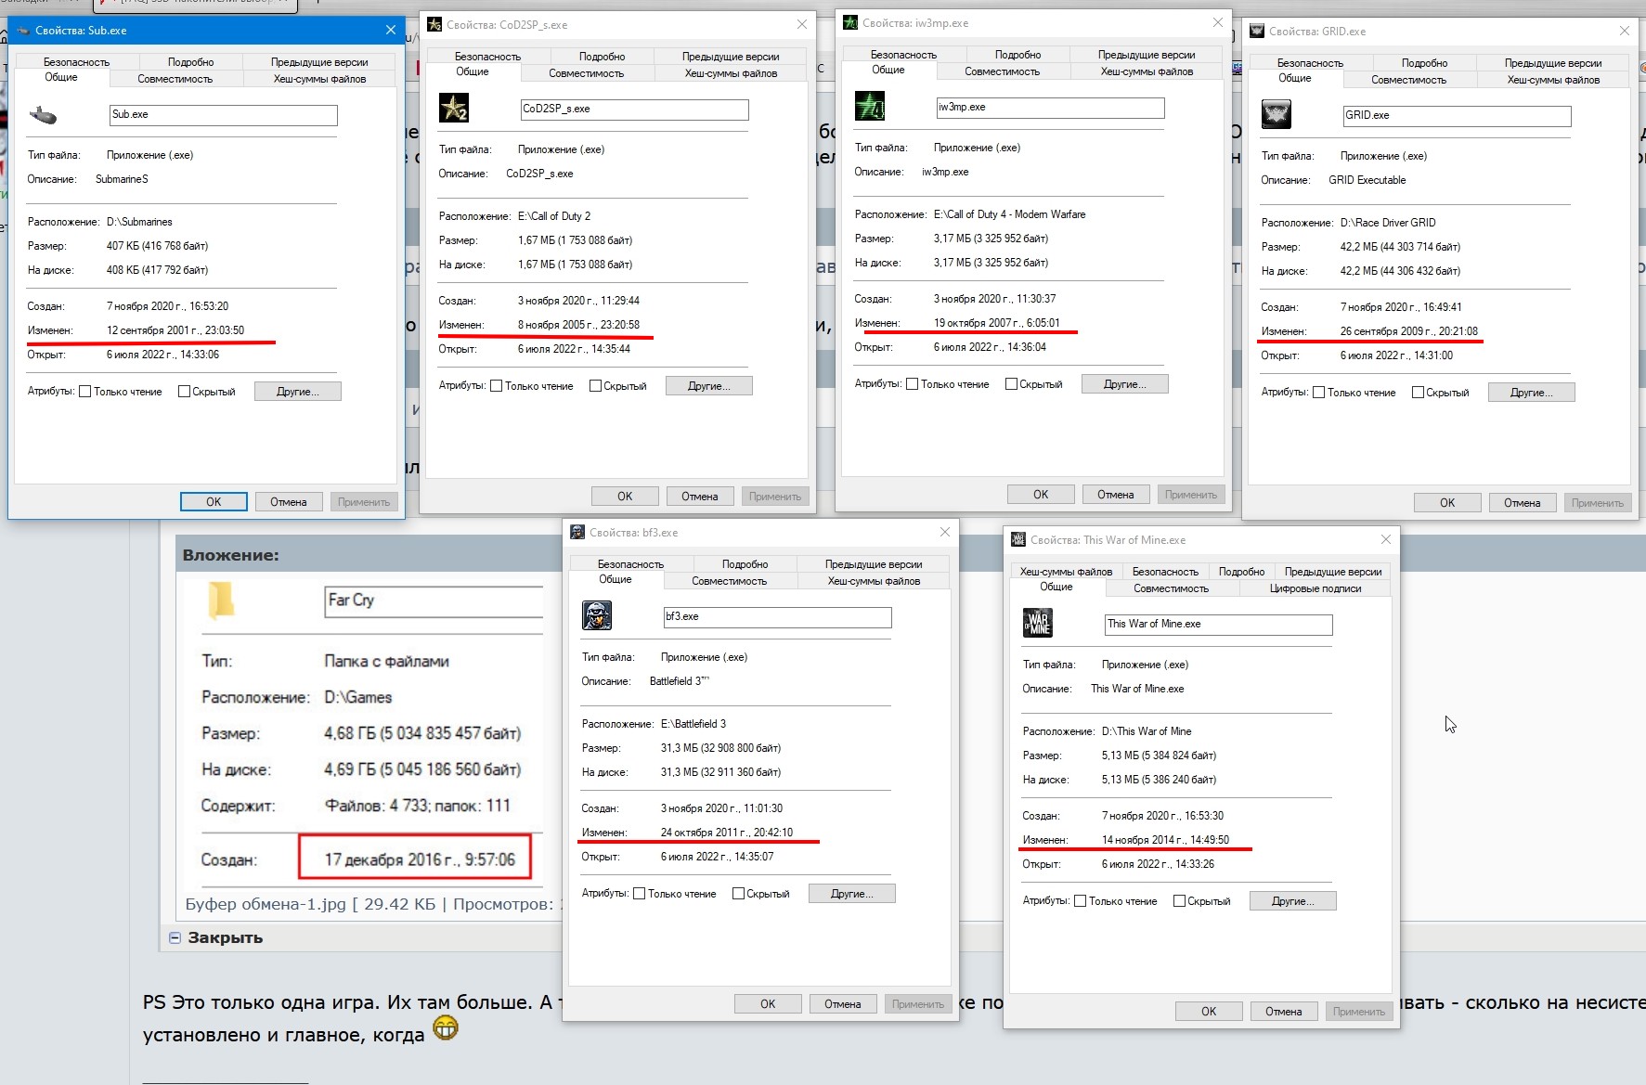Screen dimensions: 1646x1085
Task: Click title bar icon of This War of Mine window
Action: [1018, 540]
